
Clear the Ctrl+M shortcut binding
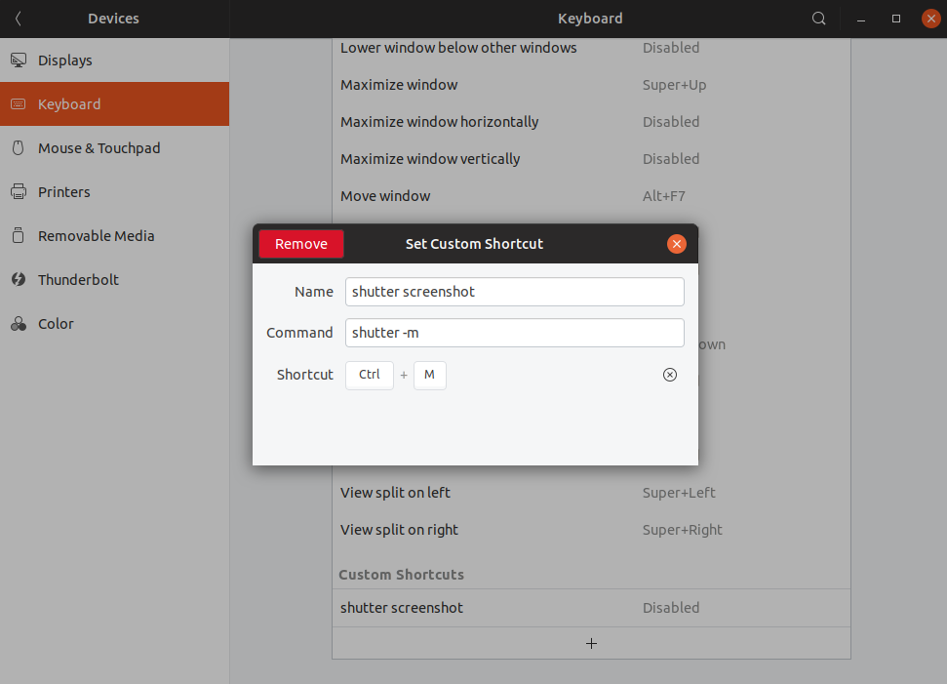(x=669, y=375)
